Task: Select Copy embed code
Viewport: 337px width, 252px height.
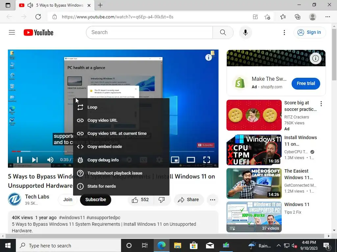Action: 121,147
